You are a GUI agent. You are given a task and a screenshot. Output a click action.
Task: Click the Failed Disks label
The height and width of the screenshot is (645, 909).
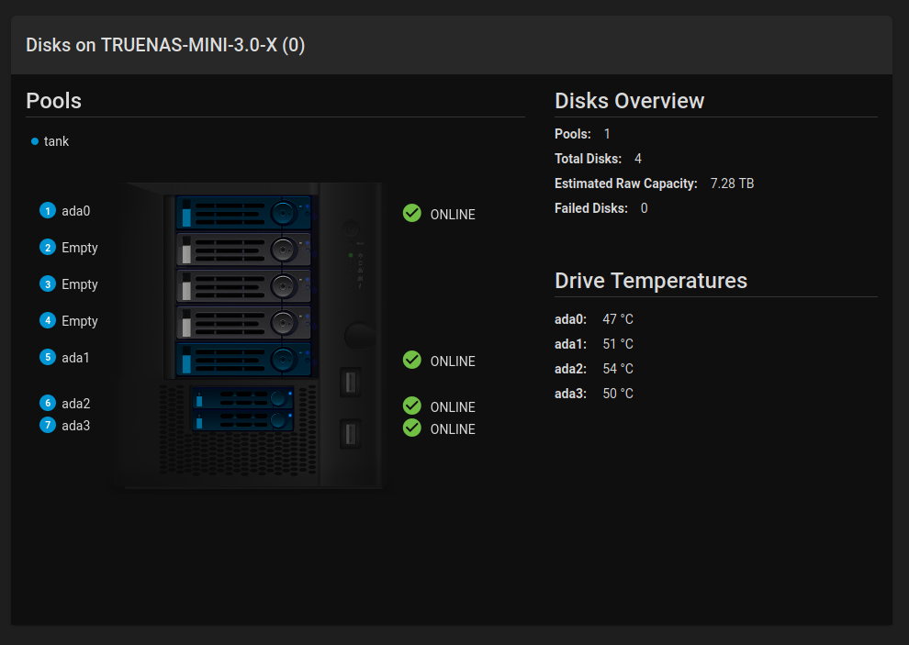[x=591, y=208]
